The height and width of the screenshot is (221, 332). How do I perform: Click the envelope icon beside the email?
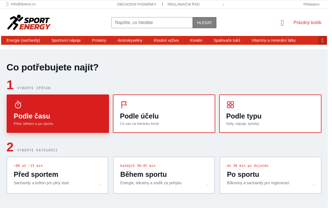click(x=7, y=4)
